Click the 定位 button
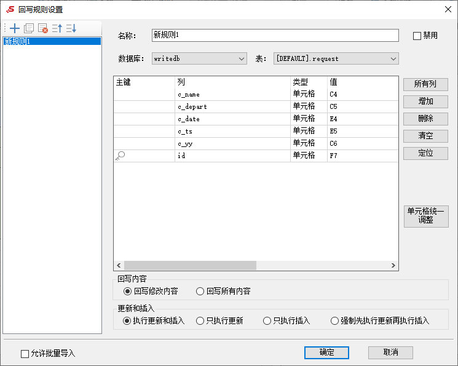 (x=425, y=154)
